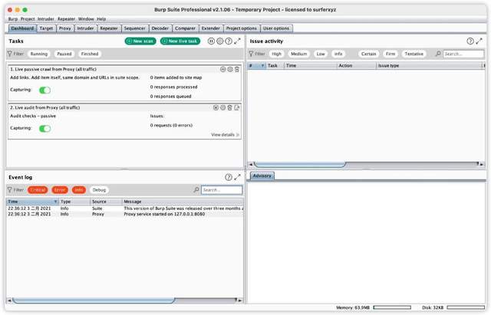Sort Event log by Time column
The width and height of the screenshot is (491, 315).
pyautogui.click(x=32, y=202)
